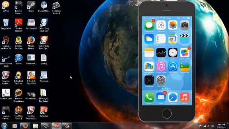Select the Mozilla Firefox desktop shortcut

point(31,43)
